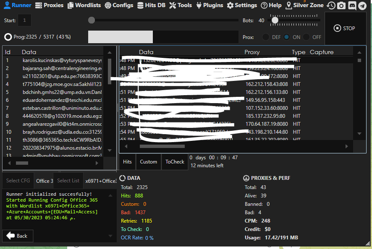This screenshot has width=372, height=249.
Task: Select the ON proxy mode radio button
Action: 286,37
